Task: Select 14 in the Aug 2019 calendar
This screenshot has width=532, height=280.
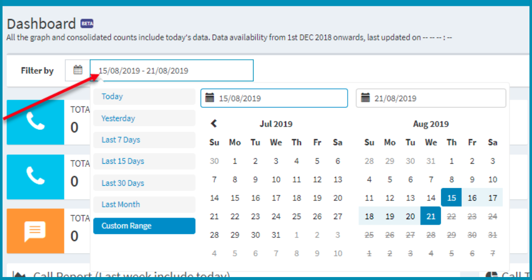Action: click(x=431, y=198)
